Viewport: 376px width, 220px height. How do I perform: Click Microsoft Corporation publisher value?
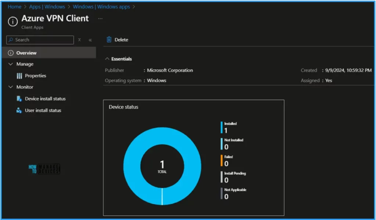click(x=170, y=70)
